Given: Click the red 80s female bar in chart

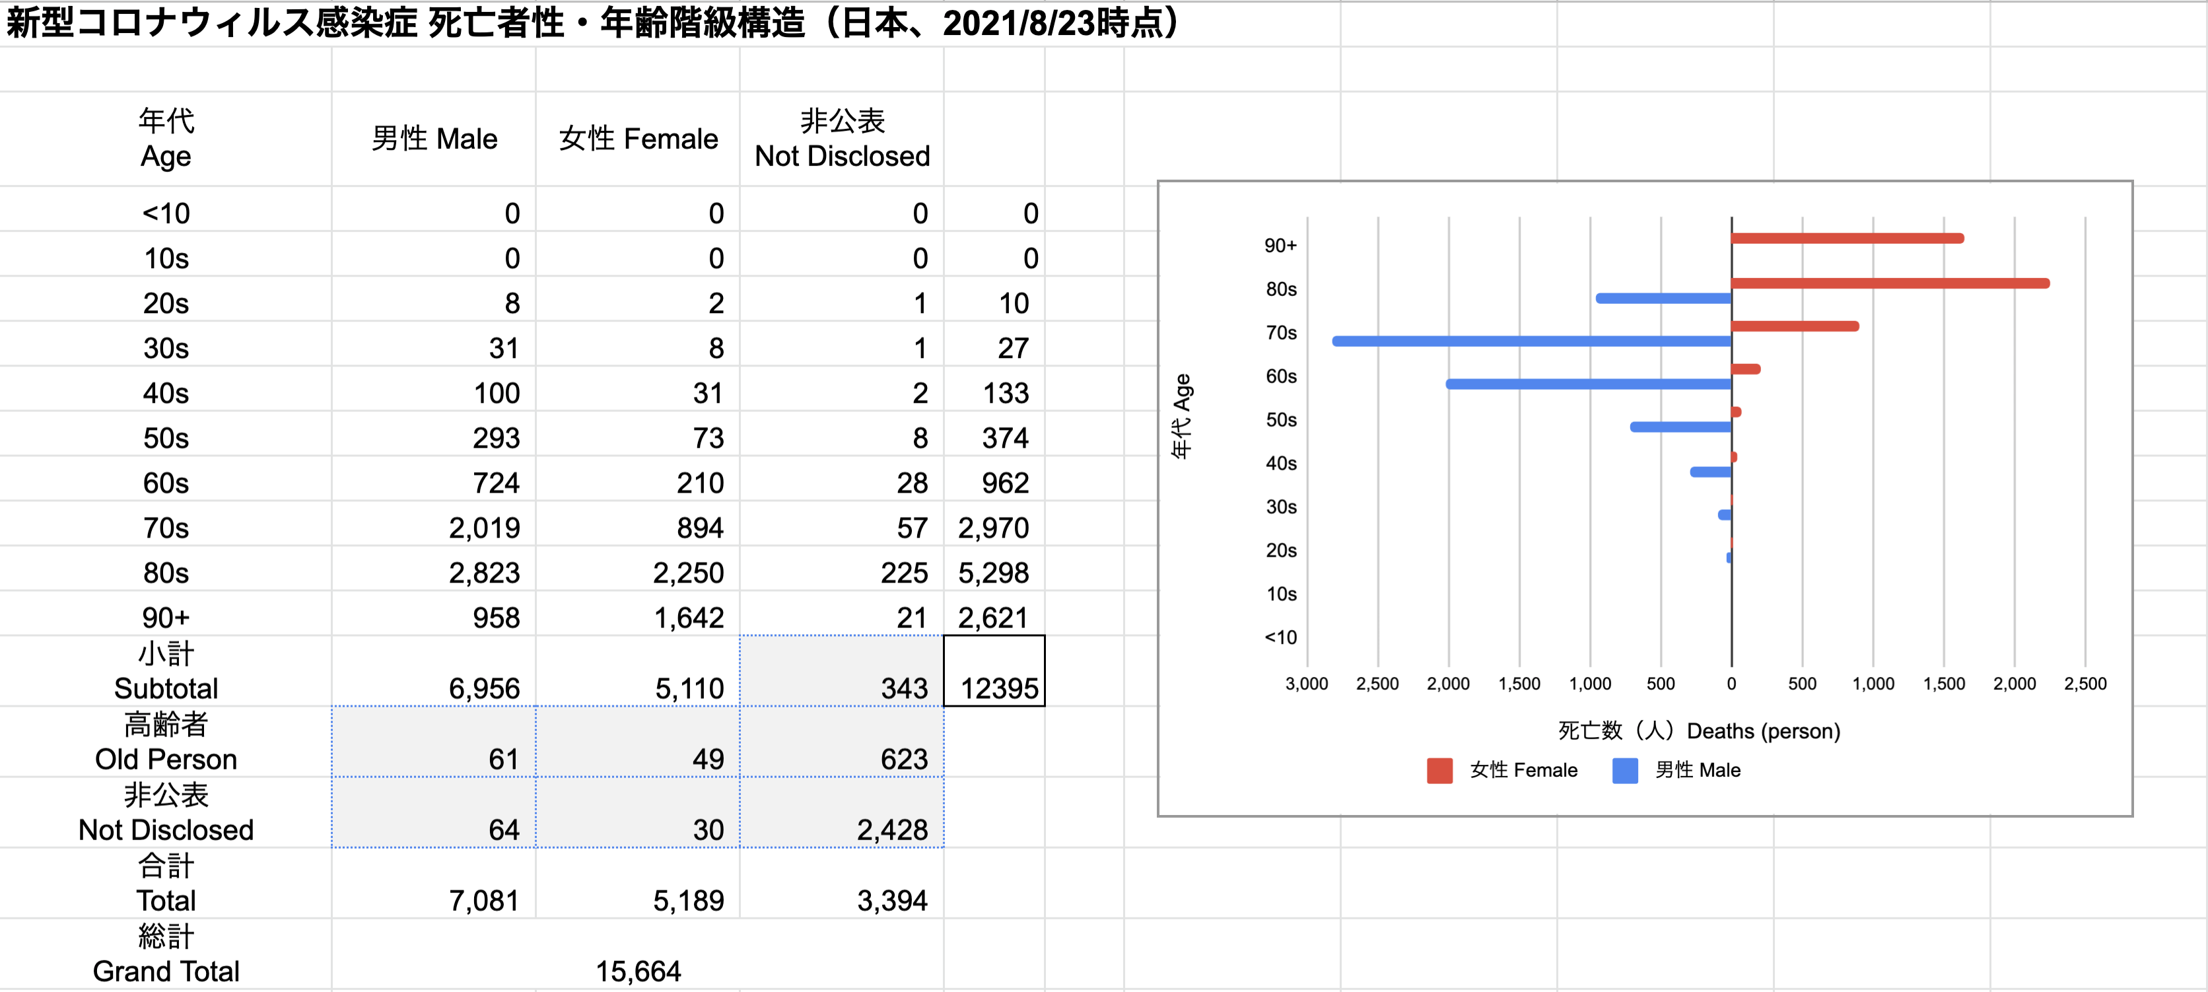Looking at the screenshot, I should tap(1890, 283).
